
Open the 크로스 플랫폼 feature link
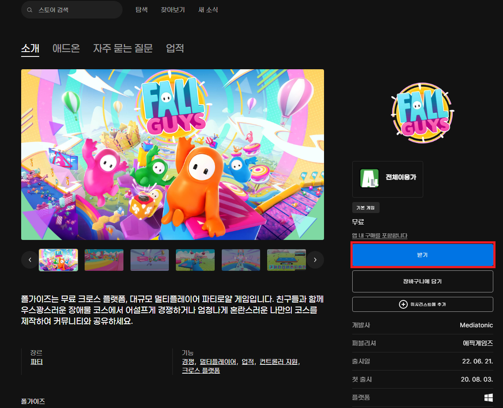click(x=201, y=371)
